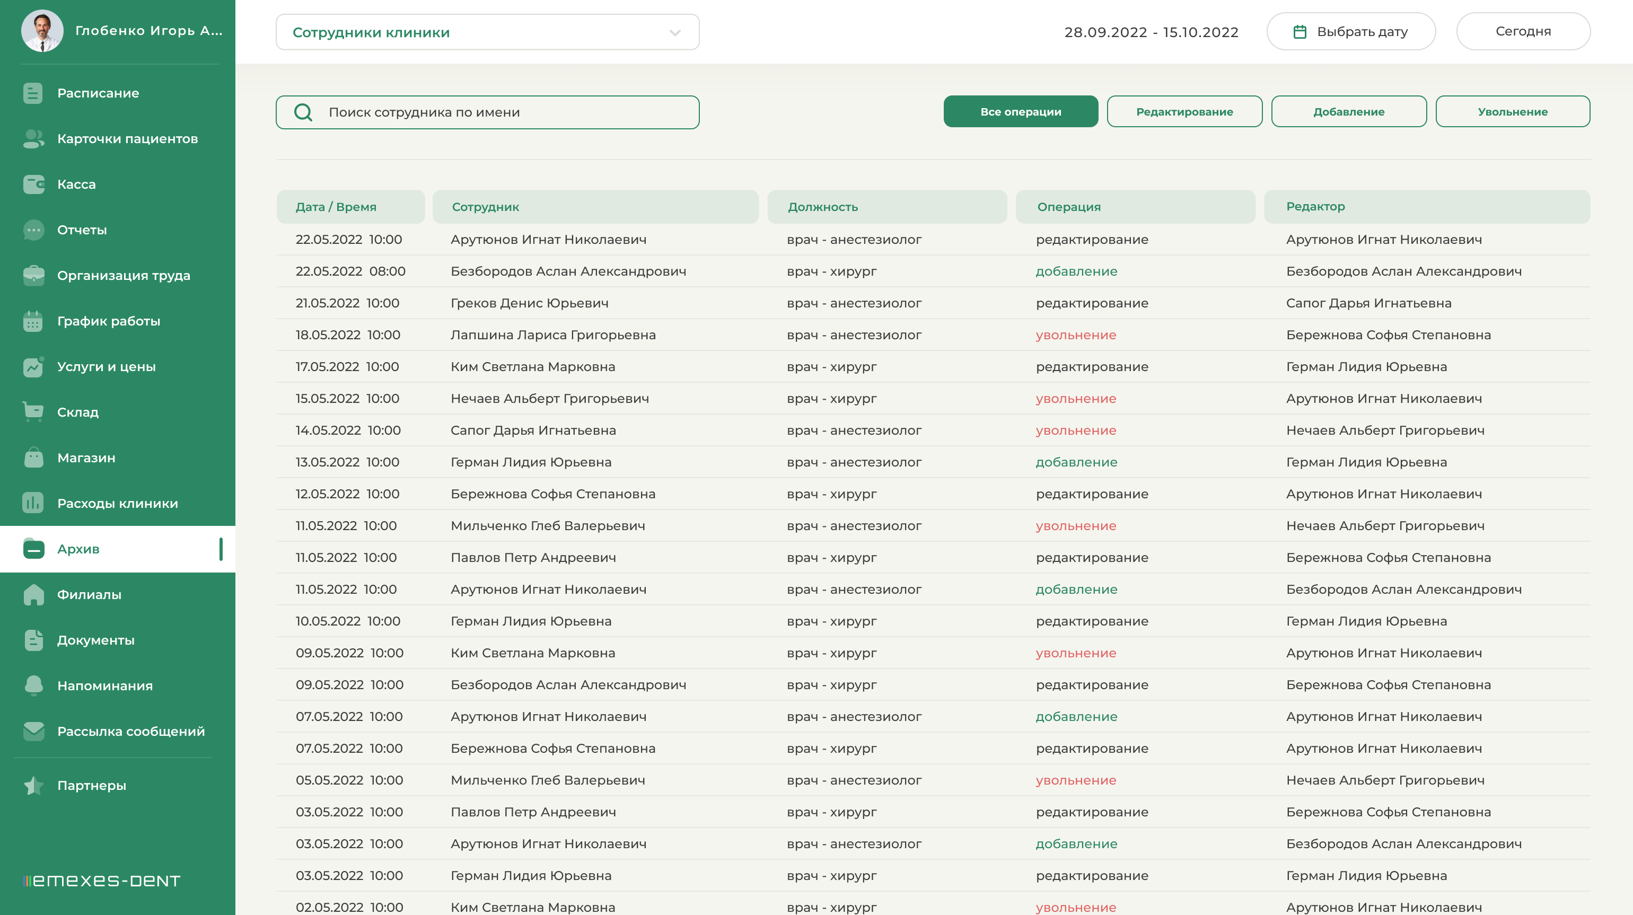Open the Касса menu label
Viewport: 1633px width, 915px height.
(76, 184)
